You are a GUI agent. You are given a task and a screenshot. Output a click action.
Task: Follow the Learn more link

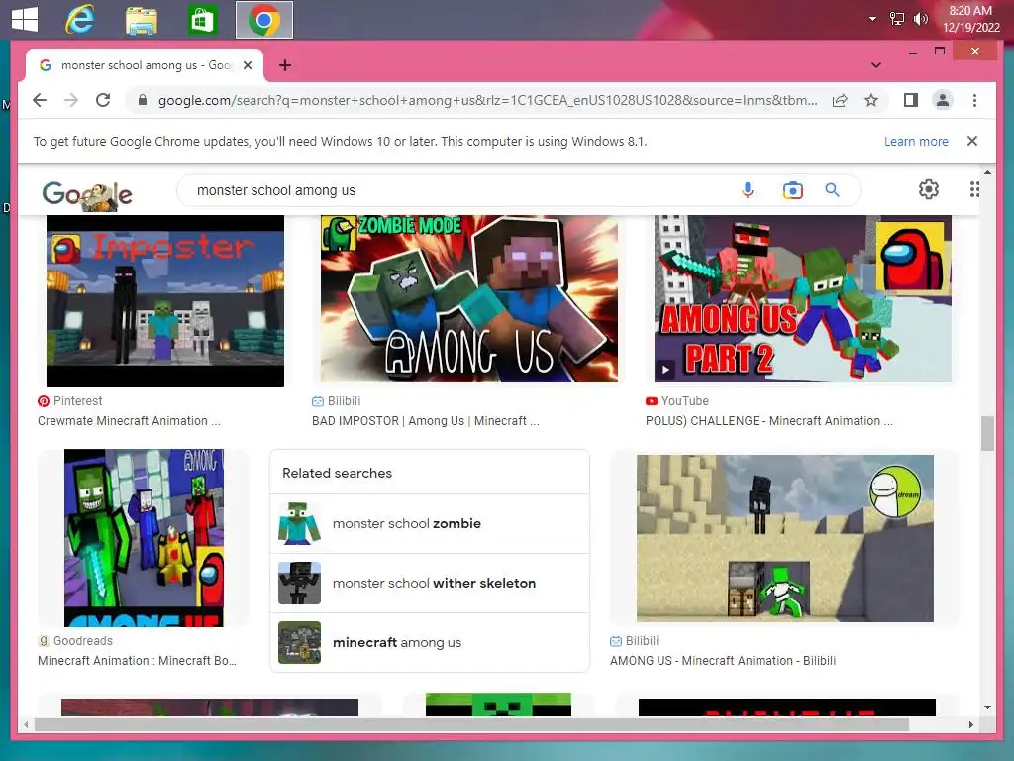[916, 141]
